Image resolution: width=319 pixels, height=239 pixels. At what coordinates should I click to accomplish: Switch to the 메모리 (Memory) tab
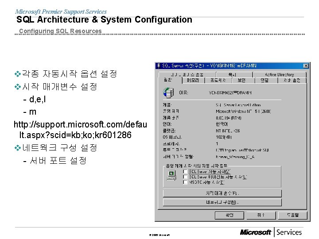tap(193, 81)
